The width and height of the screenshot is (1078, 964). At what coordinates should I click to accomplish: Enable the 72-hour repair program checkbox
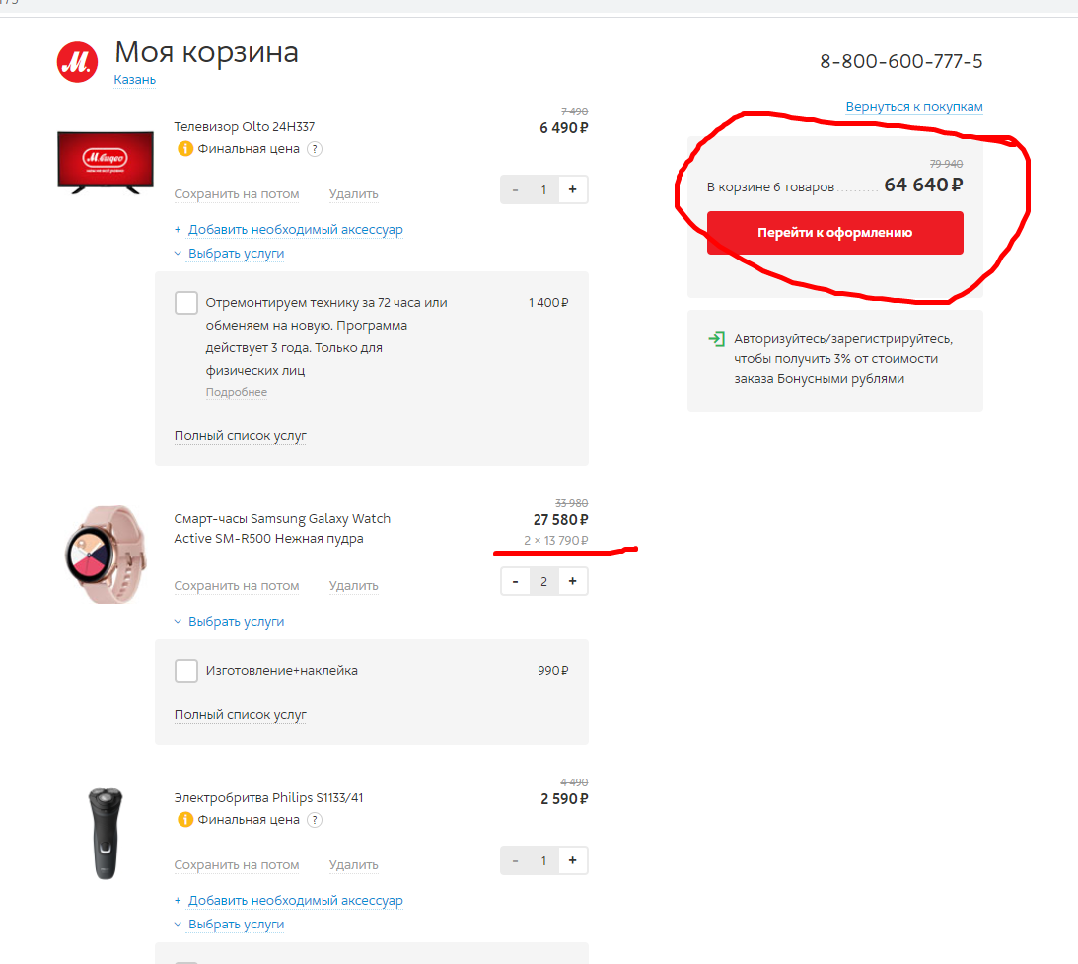(186, 303)
